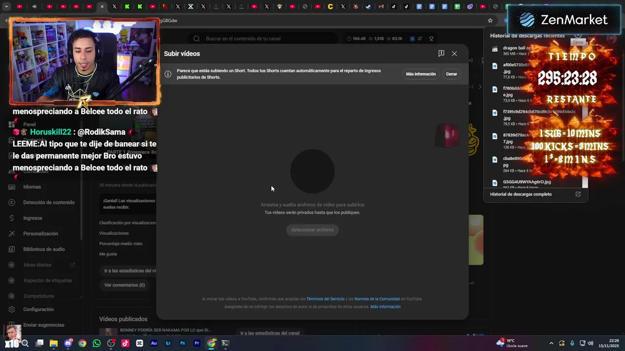
Task: Open Adobe Audition from taskbar
Action: (x=154, y=343)
